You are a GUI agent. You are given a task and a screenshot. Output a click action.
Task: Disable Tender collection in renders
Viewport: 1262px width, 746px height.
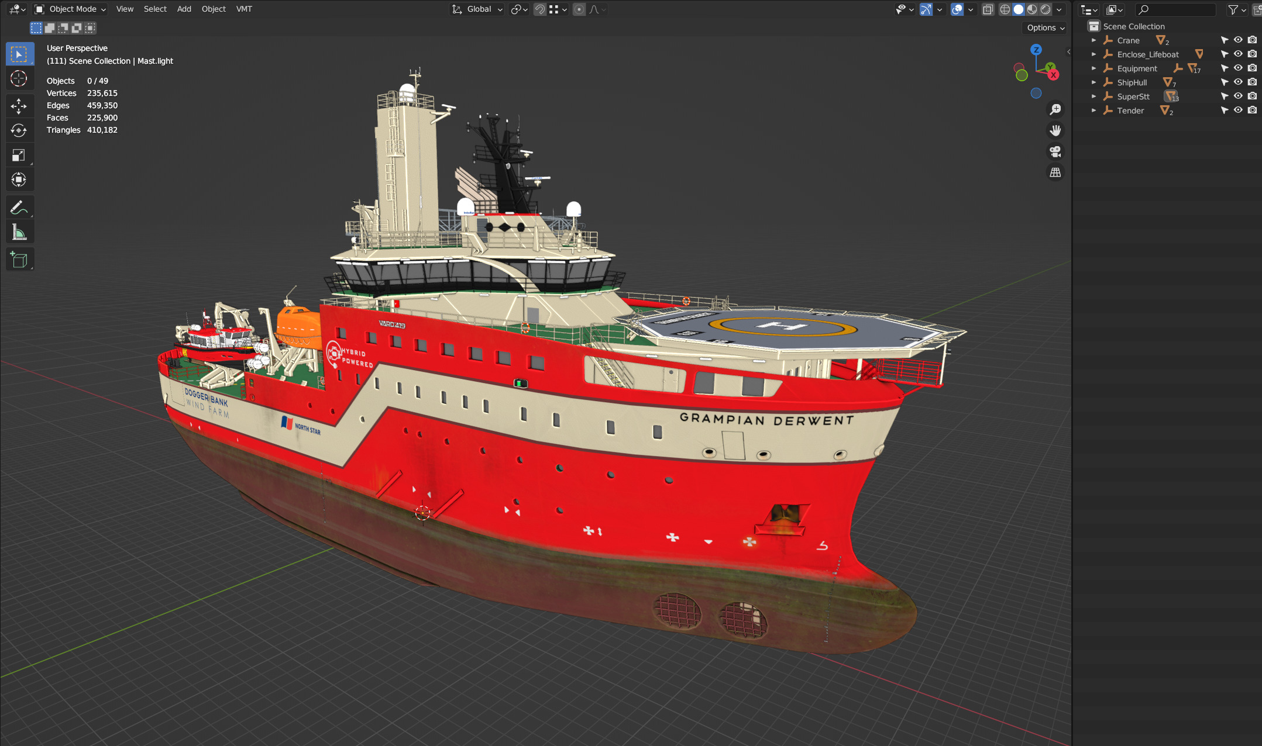pos(1252,110)
